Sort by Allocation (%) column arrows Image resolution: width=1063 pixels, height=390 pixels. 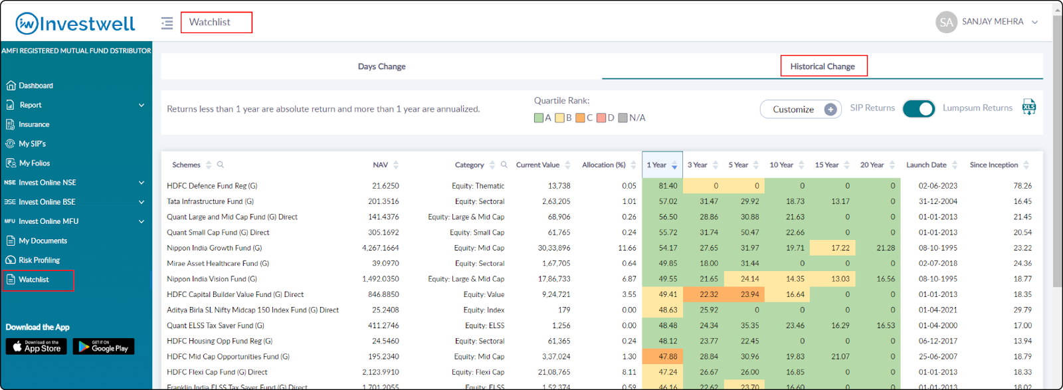point(633,165)
